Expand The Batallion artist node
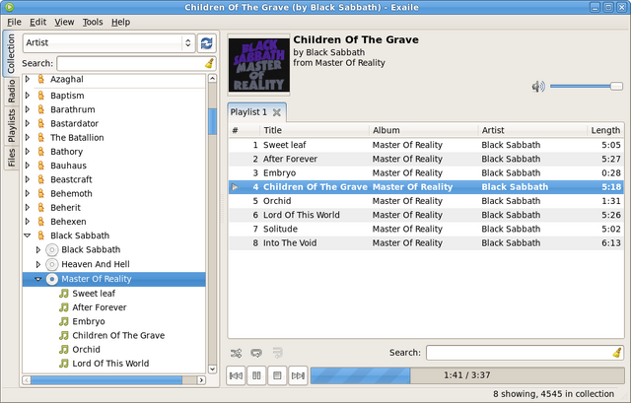 [28, 138]
